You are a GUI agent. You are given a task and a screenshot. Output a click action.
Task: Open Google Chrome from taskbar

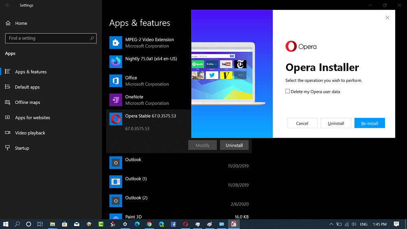(149, 224)
